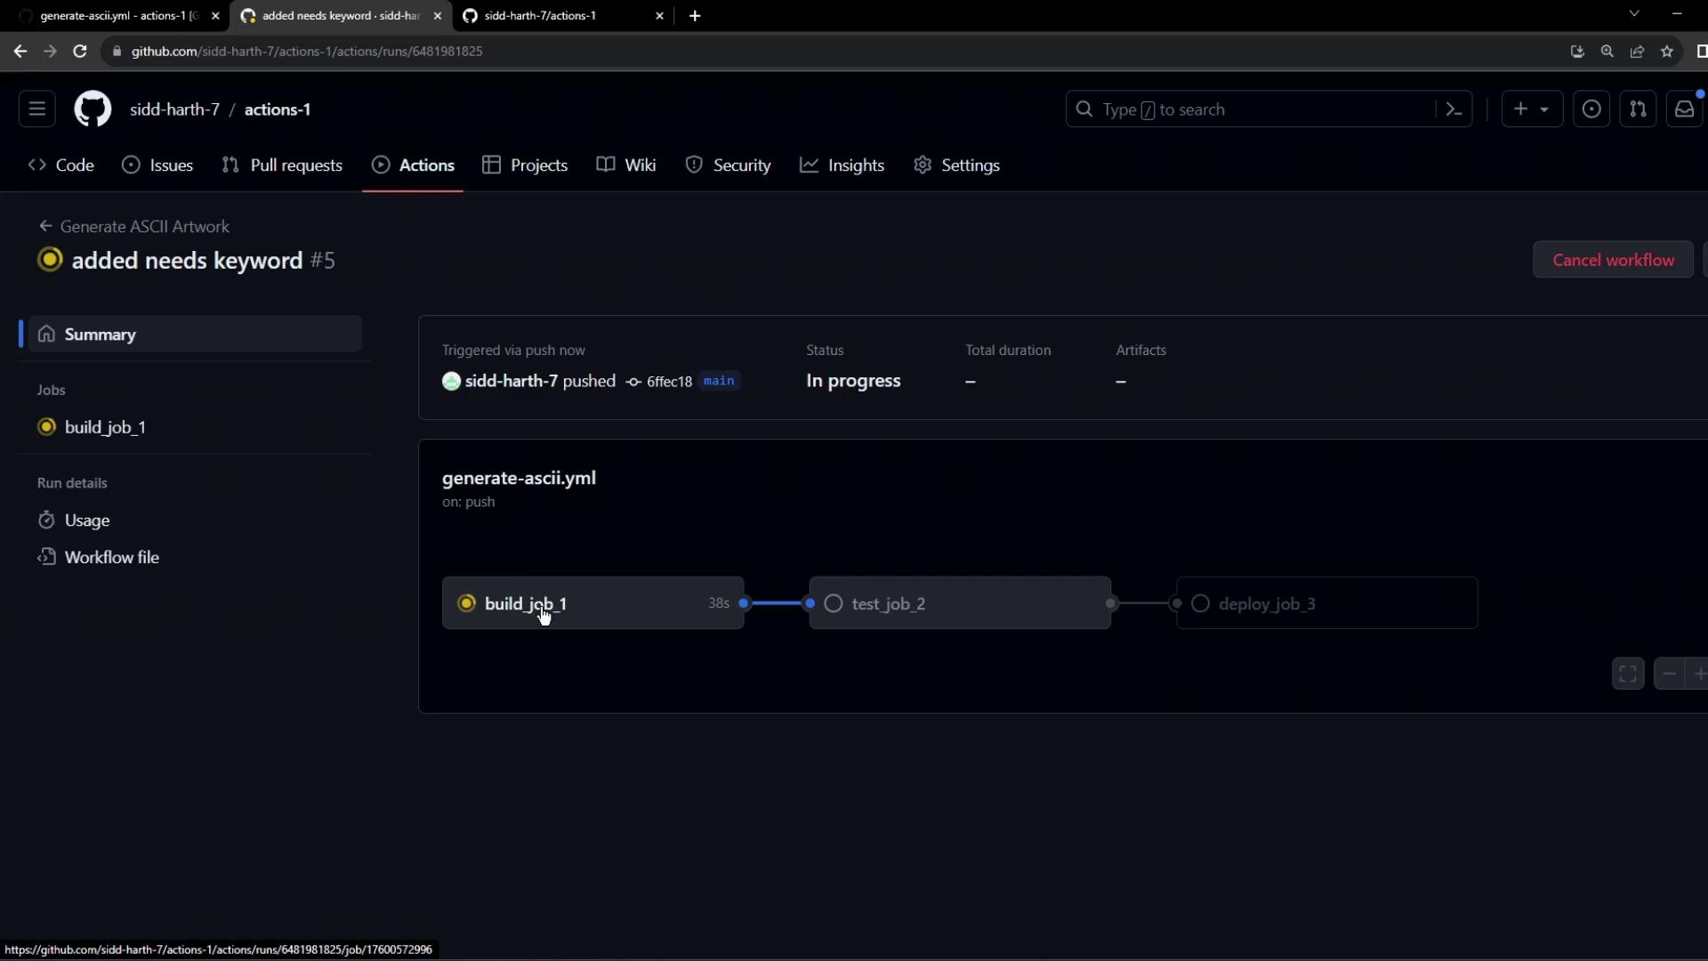Open the Issues icon in top header
The image size is (1708, 961).
(1591, 109)
